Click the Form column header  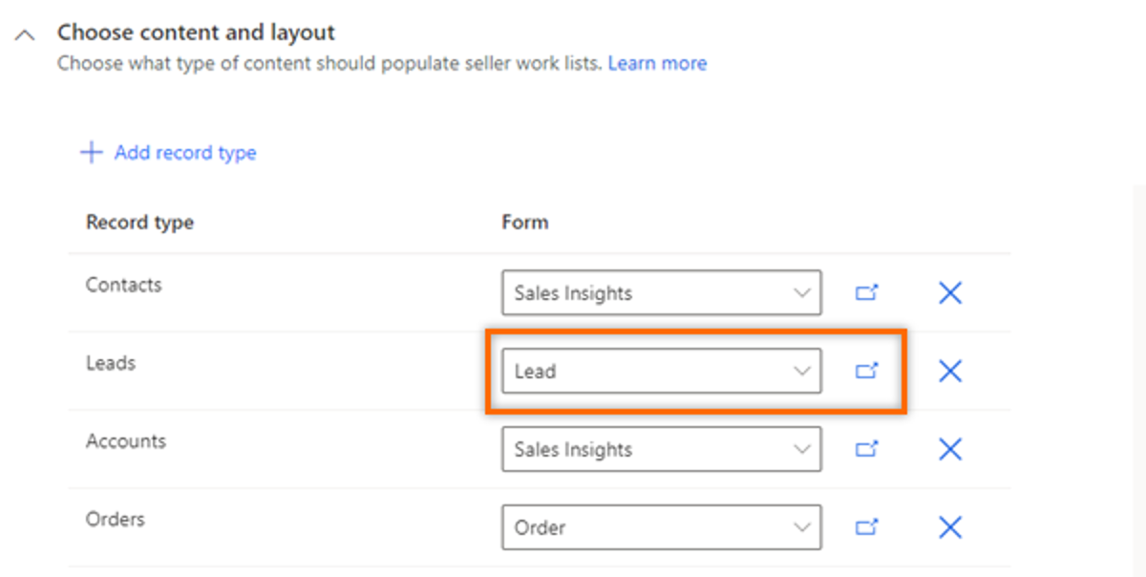pos(525,223)
